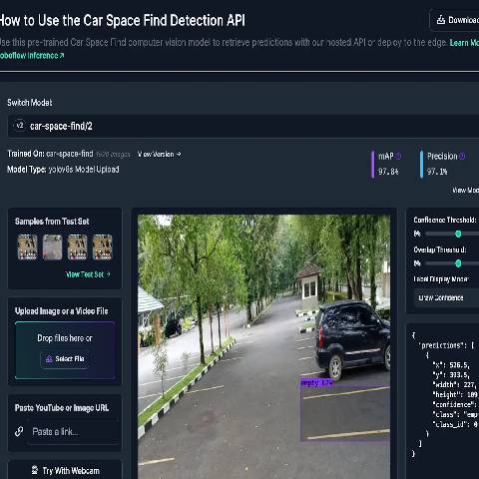Image resolution: width=479 pixels, height=479 pixels.
Task: Focus the Paste a link input field
Action: coord(74,432)
